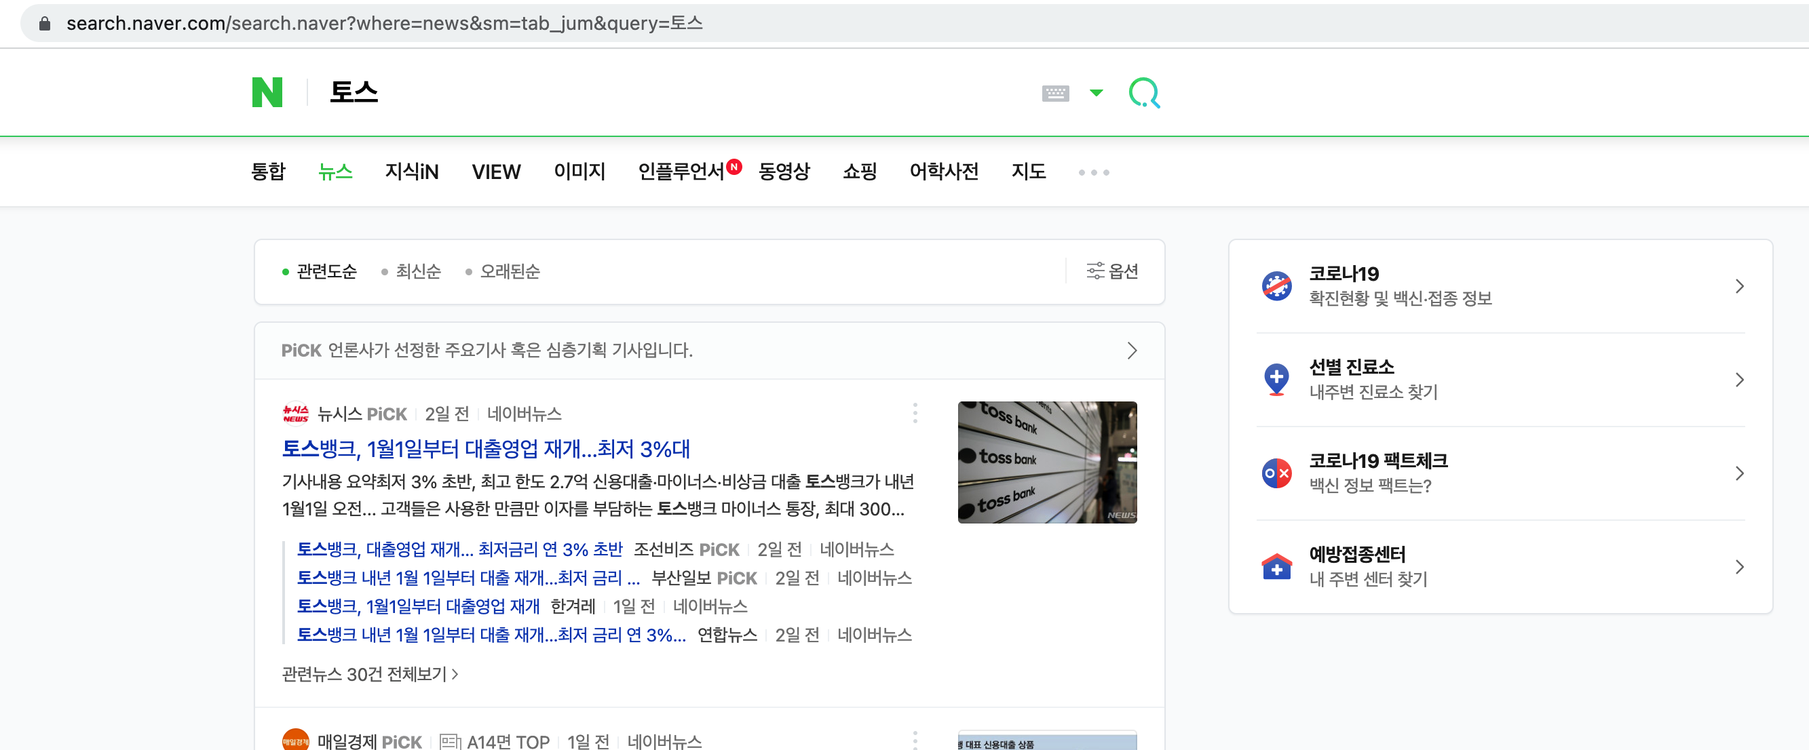Open 네이버뉴스 link on the 매일경제 article

coord(664,742)
